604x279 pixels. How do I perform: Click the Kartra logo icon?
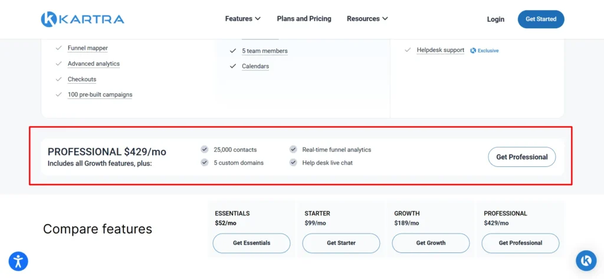coord(48,19)
